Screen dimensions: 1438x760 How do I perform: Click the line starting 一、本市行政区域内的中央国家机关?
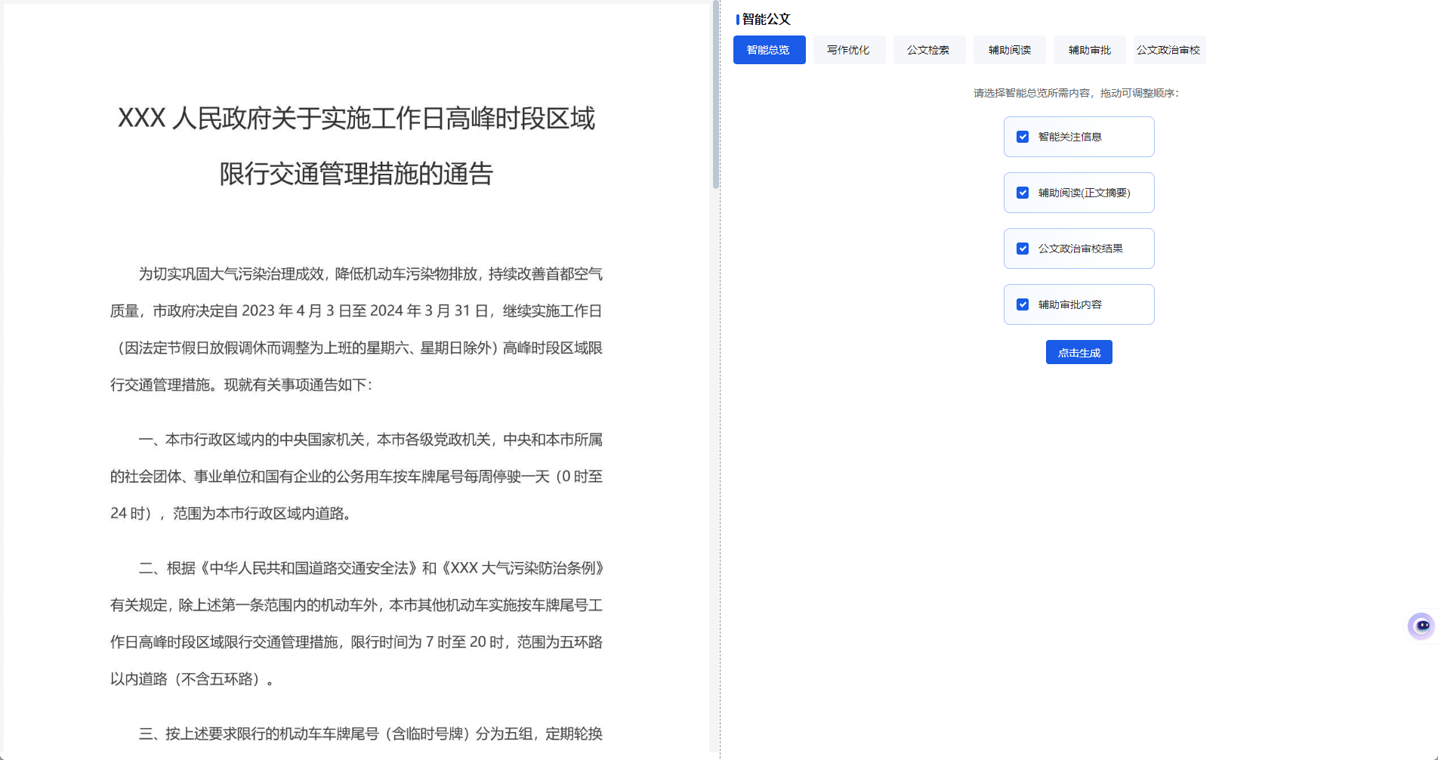click(370, 440)
